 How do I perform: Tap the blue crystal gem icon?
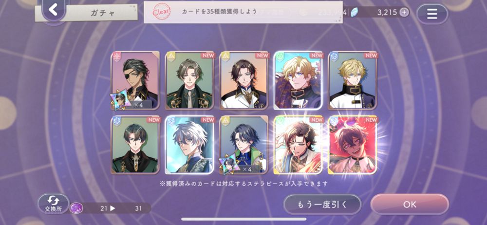[354, 13]
